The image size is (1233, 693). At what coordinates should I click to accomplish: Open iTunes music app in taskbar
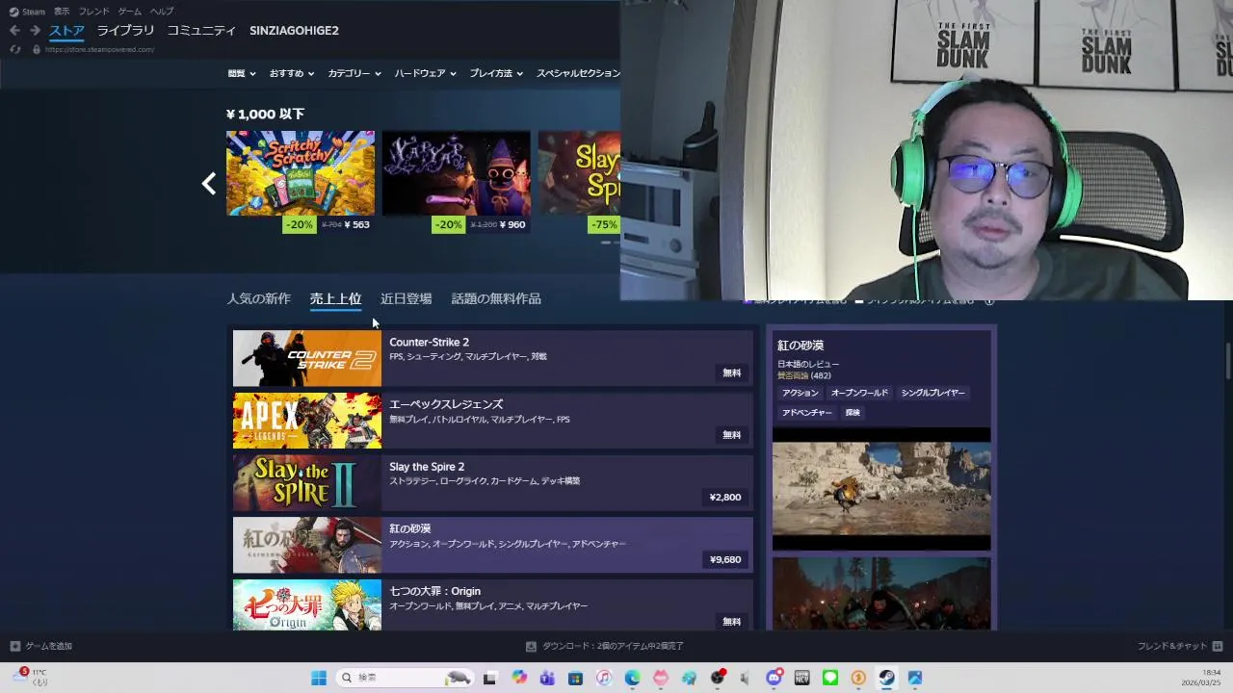(604, 678)
